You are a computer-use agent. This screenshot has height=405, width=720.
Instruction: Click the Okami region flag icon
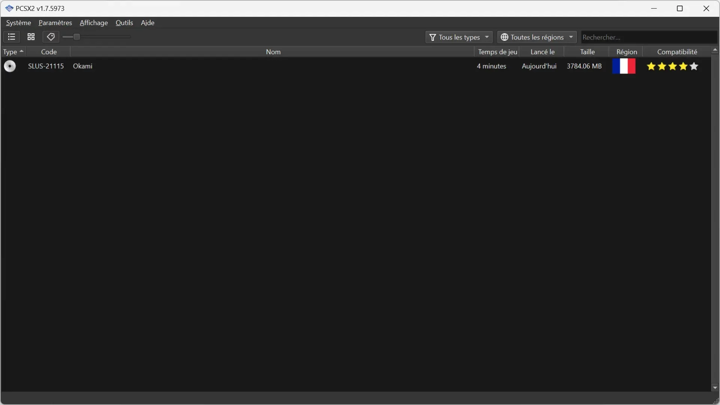[624, 66]
